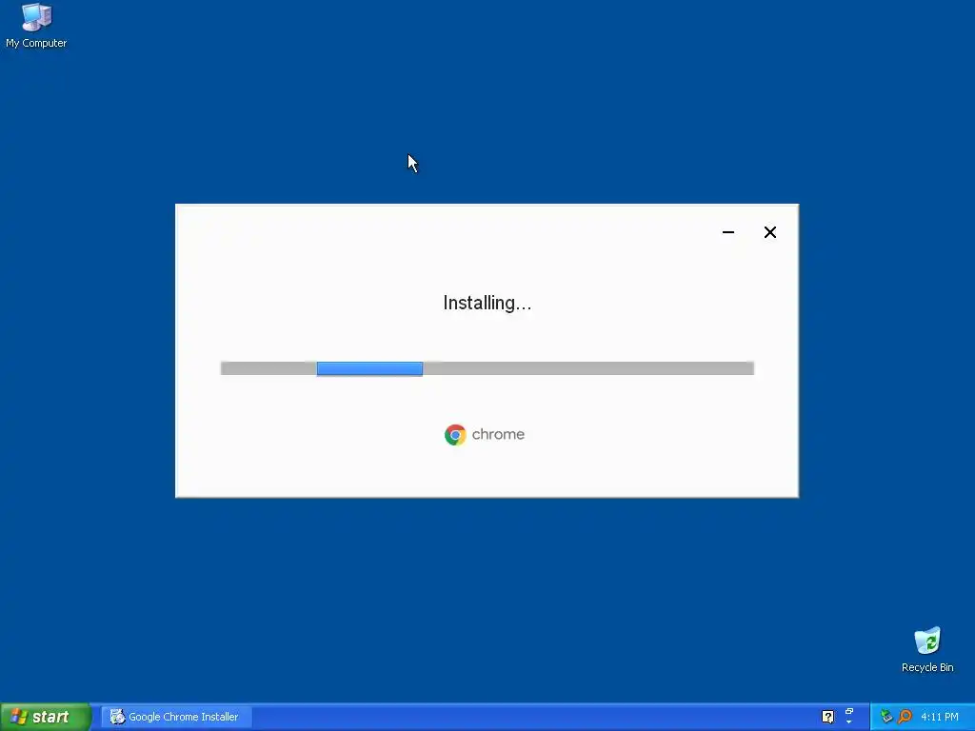Open the Windows Start menu
This screenshot has height=731, width=975.
click(46, 717)
